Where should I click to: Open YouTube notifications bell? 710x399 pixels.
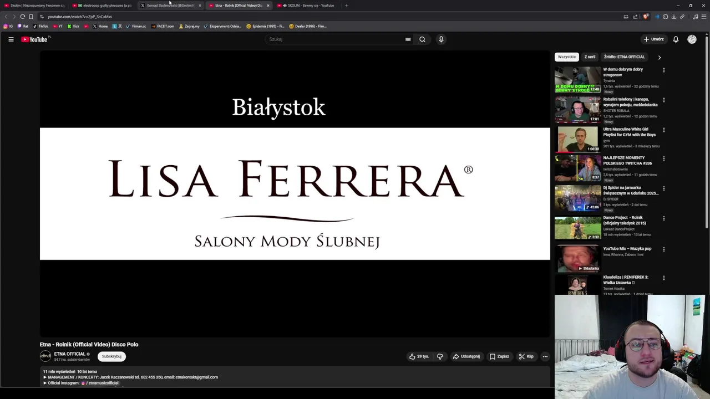pyautogui.click(x=676, y=39)
